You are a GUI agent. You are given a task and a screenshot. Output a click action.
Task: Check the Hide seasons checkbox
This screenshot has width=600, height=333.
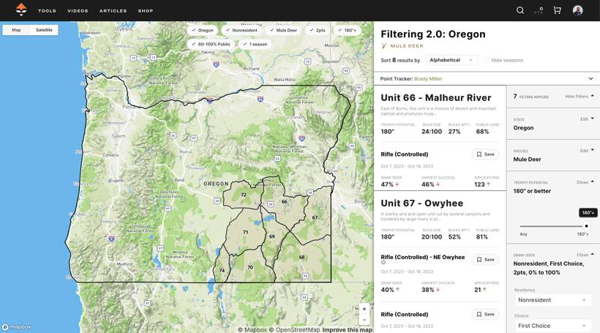click(486, 60)
